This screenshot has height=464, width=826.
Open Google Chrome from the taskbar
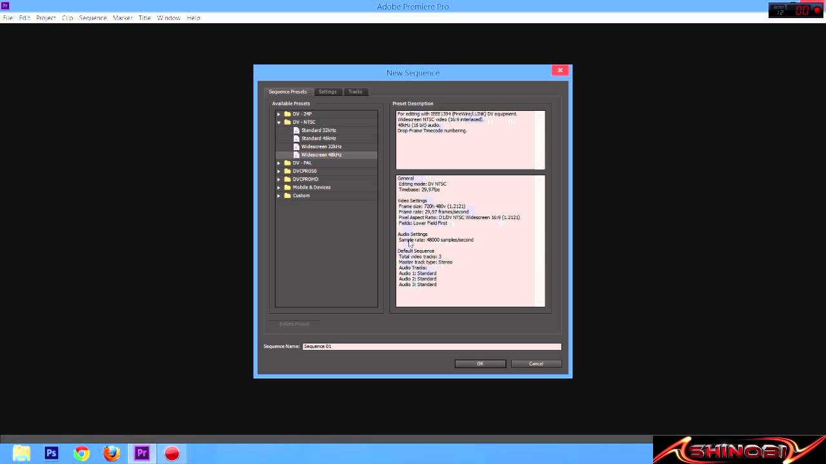(81, 454)
